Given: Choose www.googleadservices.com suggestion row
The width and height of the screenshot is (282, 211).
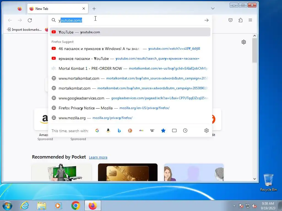Looking at the screenshot, I should point(130,98).
